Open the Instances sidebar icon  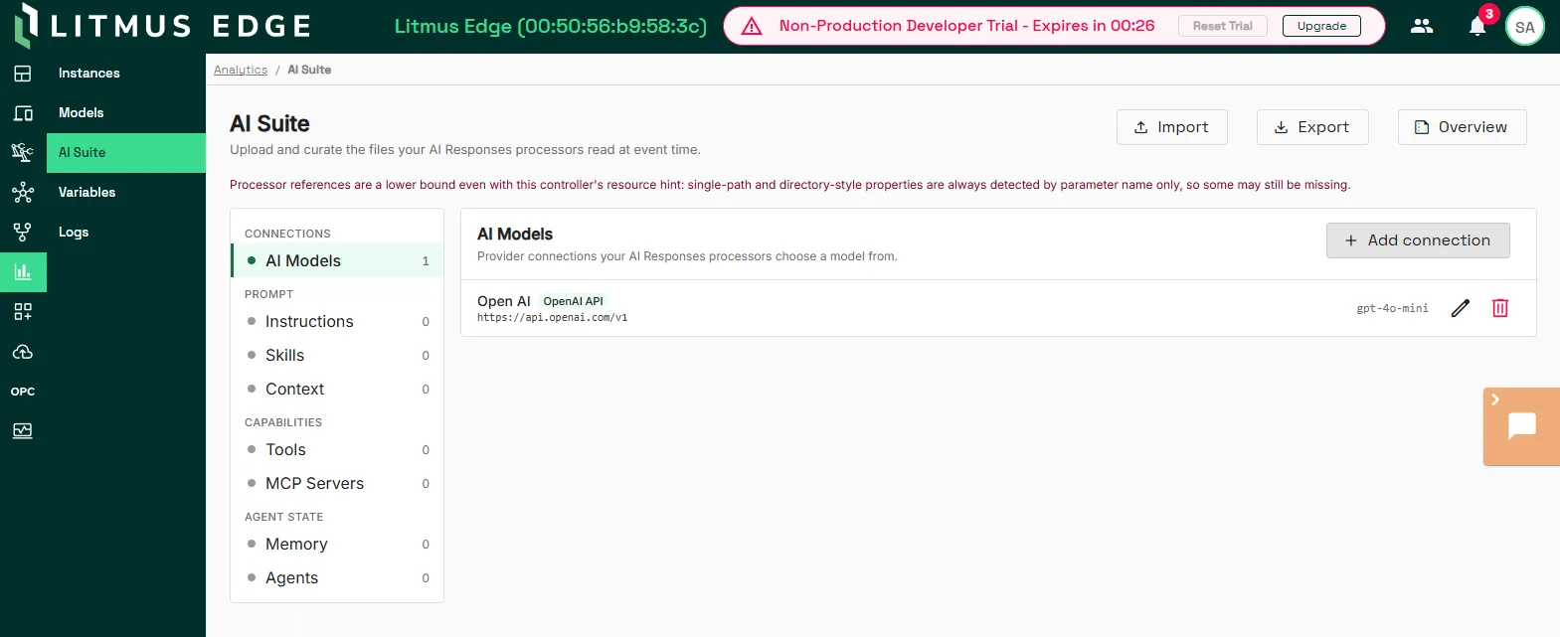point(23,74)
